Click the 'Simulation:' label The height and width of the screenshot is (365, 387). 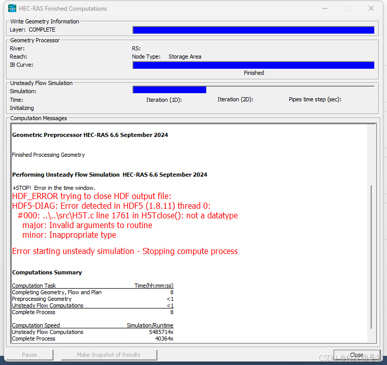coord(23,91)
